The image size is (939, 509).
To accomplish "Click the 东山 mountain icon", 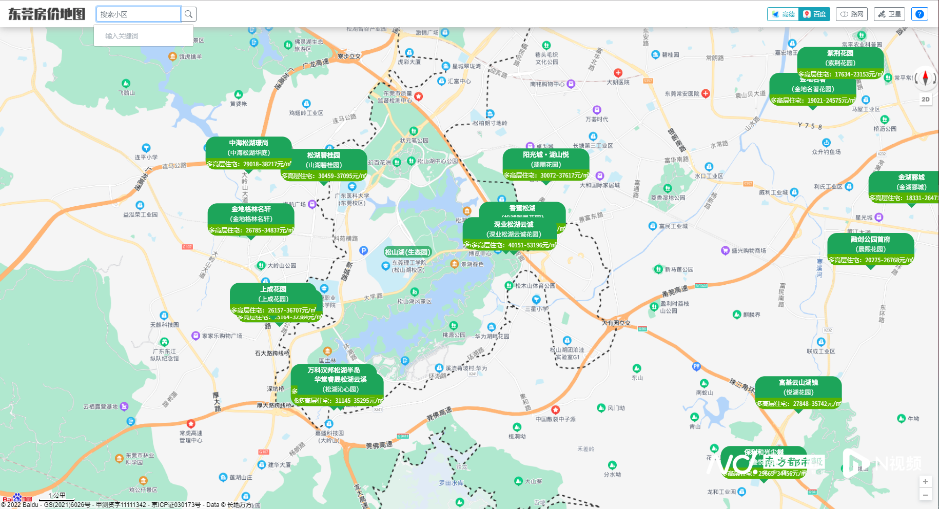I will click(x=637, y=368).
